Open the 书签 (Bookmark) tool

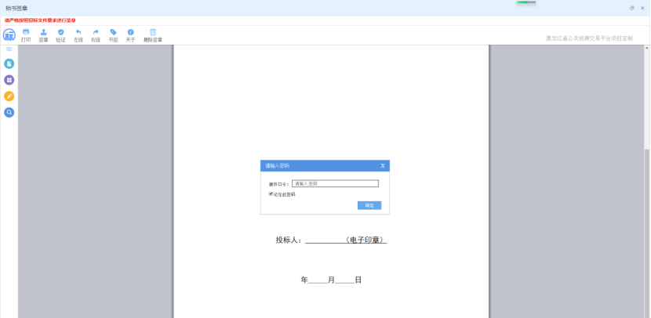coord(113,34)
